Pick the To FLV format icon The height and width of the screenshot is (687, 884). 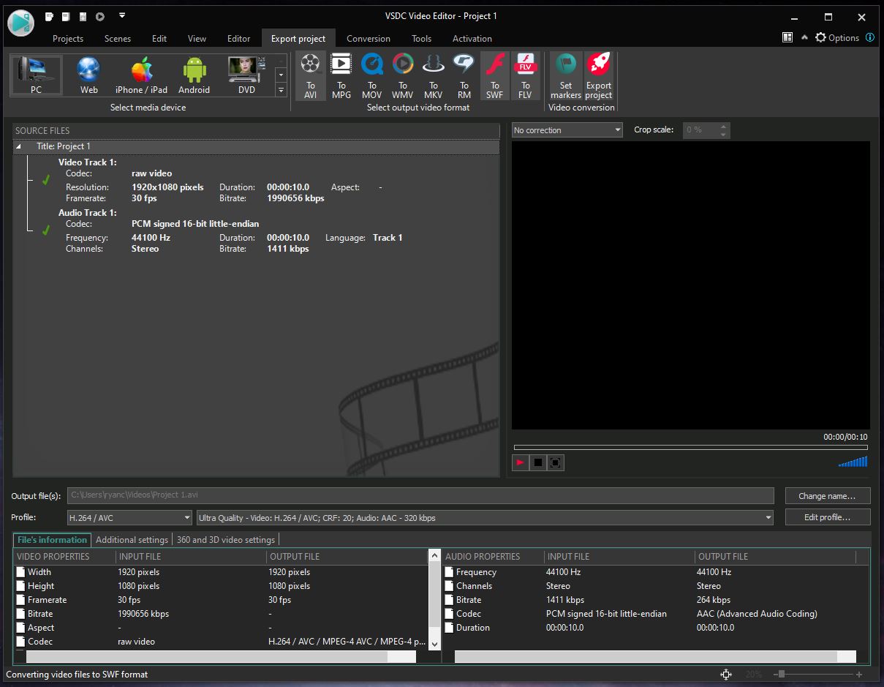(525, 75)
